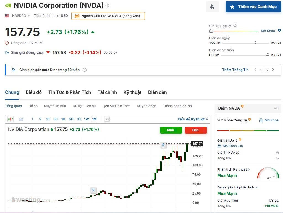Click lock icon on fair value bar

point(211,31)
